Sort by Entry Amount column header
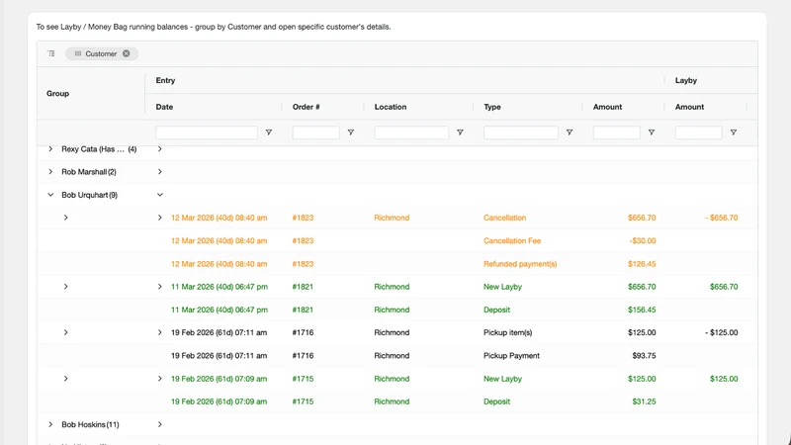 [607, 107]
